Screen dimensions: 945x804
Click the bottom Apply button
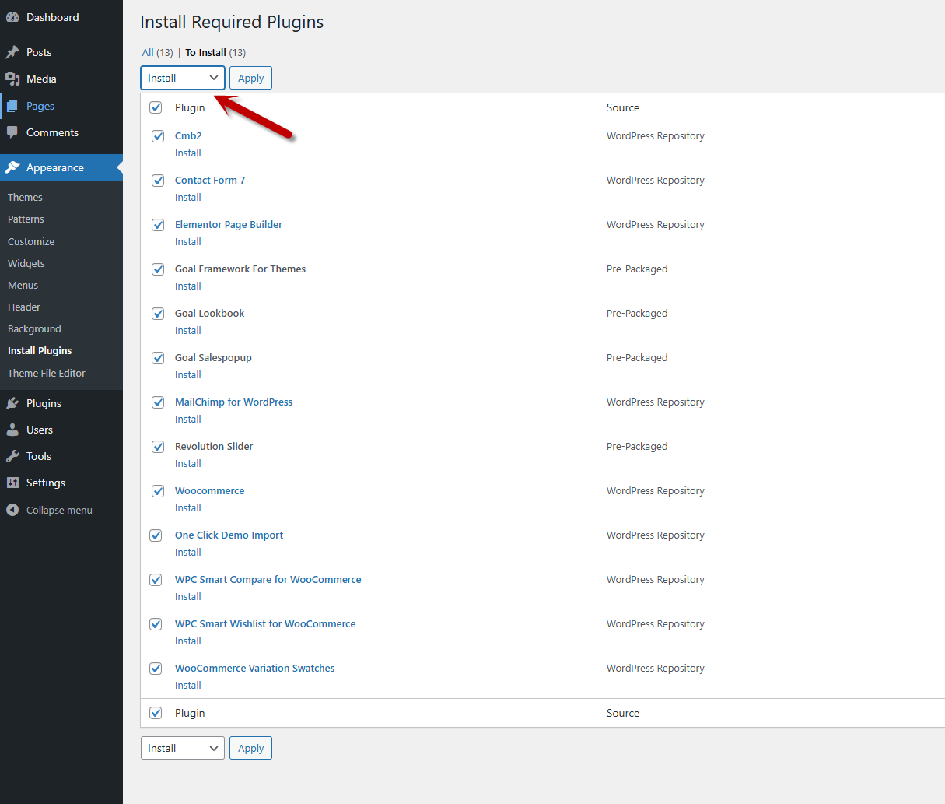point(250,748)
